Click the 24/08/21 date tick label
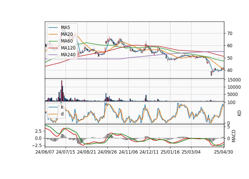The height and width of the screenshot is (179, 249). [87, 152]
